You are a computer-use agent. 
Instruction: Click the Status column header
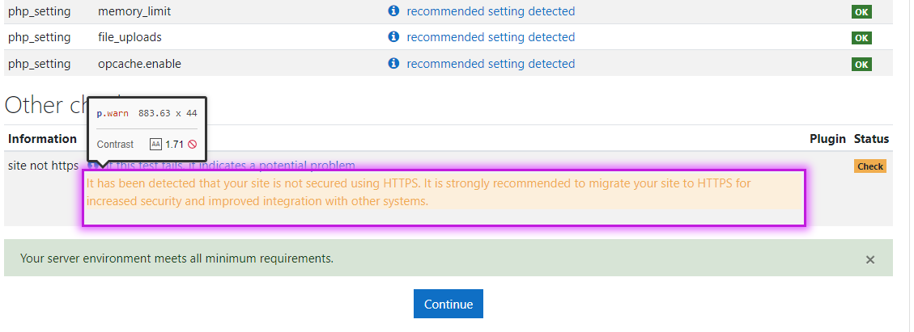(x=871, y=138)
